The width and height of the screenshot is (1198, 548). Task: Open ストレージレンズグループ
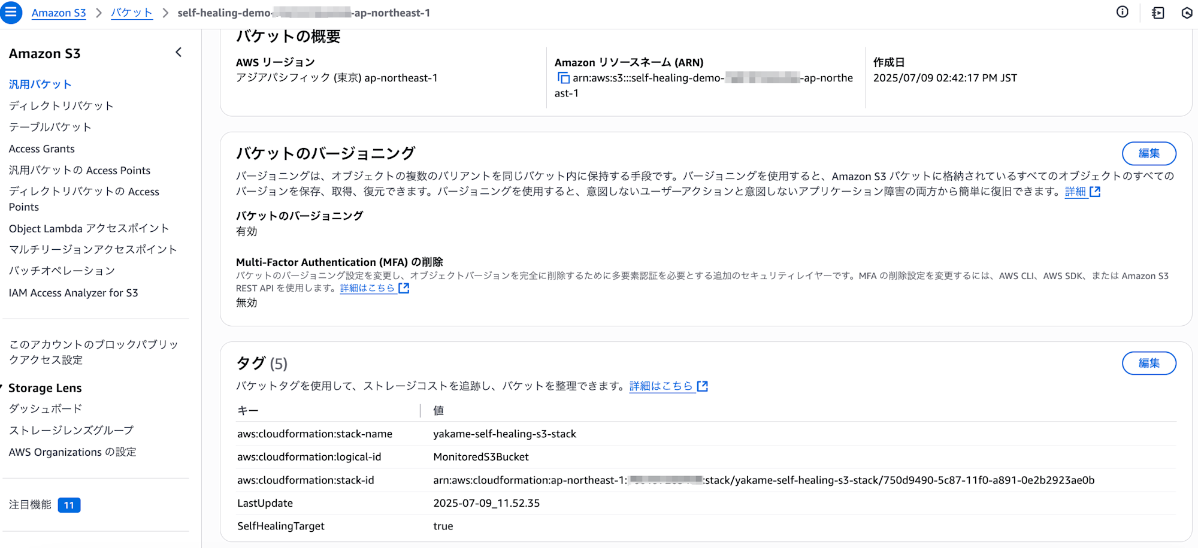71,431
